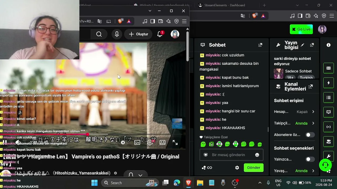Viewport: 337px width, 189px height.
Task: Open Brave Wallet icon in the YouTube window
Action: 161,21
